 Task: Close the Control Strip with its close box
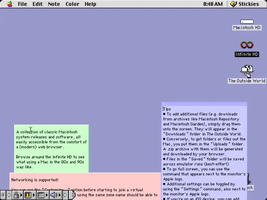pos(3,195)
